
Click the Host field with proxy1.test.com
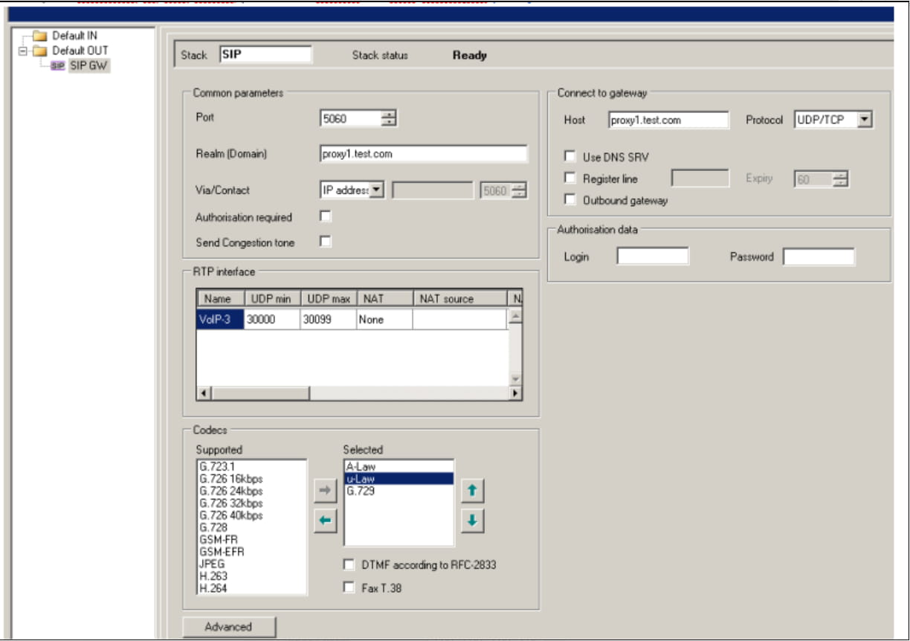point(668,120)
